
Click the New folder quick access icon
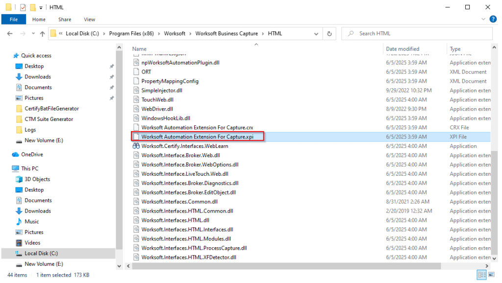(x=33, y=7)
